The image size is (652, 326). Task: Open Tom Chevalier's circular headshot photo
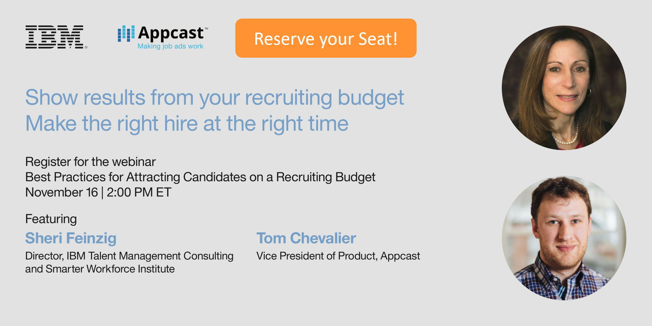click(x=564, y=238)
